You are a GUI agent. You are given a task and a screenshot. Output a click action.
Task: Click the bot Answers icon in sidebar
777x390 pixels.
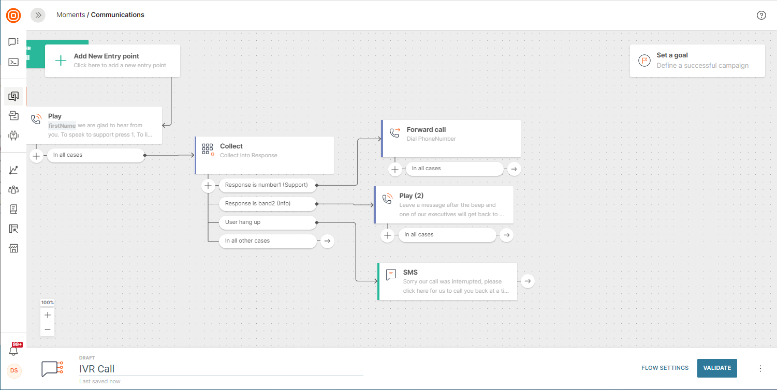click(13, 136)
